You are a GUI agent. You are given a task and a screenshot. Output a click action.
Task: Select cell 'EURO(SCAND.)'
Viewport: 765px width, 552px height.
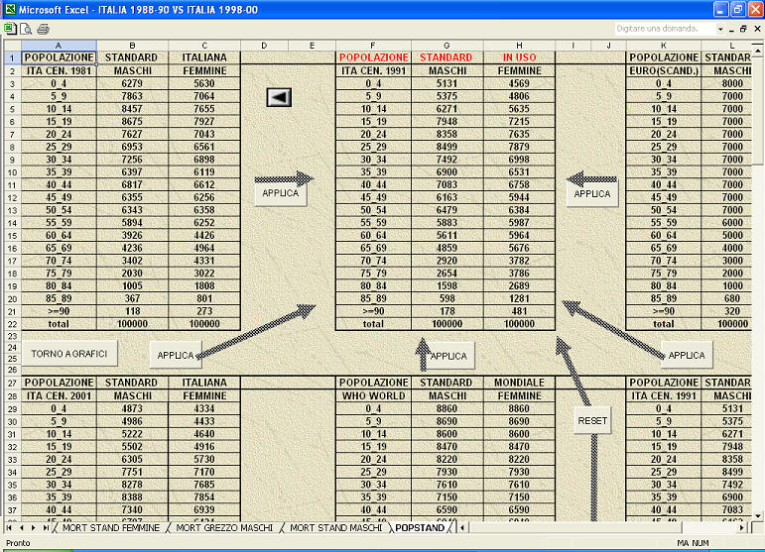point(664,70)
